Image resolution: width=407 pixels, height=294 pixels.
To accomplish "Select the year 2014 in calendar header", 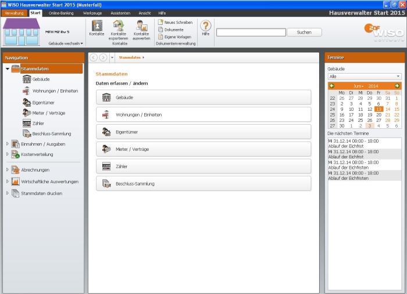I will click(x=373, y=86).
